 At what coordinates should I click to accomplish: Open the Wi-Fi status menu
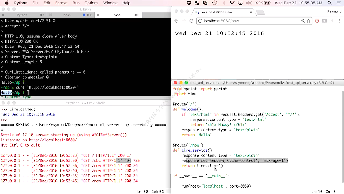point(232,3)
